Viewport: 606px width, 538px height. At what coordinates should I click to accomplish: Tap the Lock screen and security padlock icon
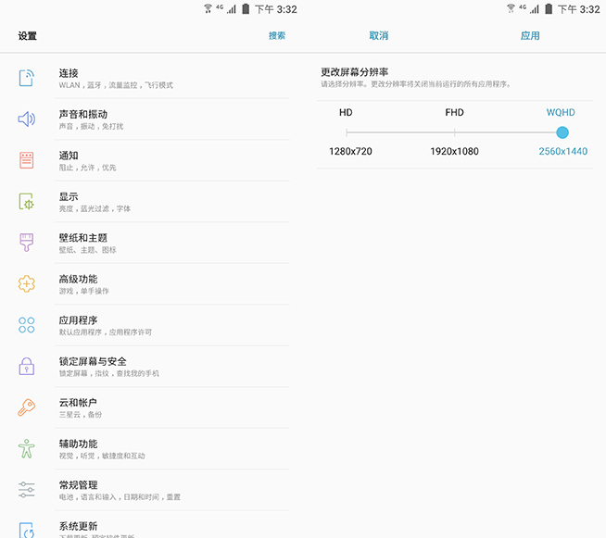point(26,366)
